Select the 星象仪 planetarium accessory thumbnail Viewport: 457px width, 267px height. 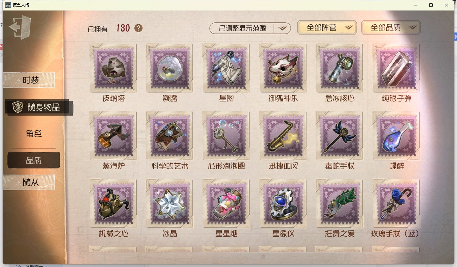(x=283, y=203)
